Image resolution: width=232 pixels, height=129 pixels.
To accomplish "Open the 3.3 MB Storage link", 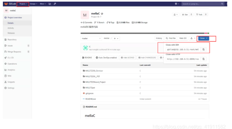I will point(139,23).
